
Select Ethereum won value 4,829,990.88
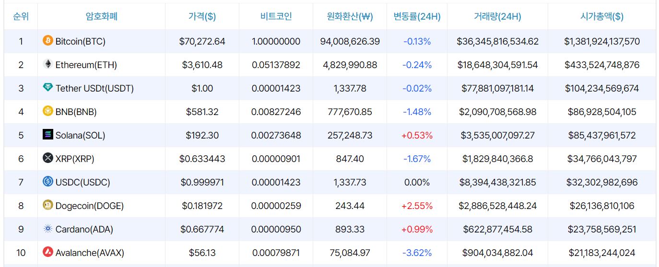(350, 65)
